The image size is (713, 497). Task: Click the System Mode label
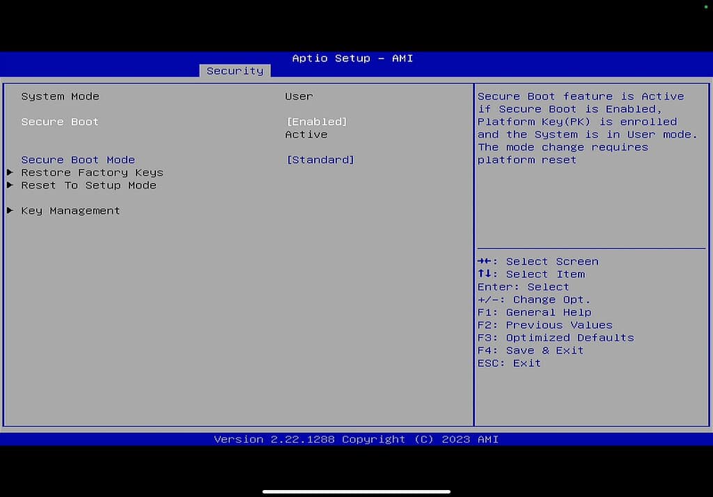pos(60,96)
